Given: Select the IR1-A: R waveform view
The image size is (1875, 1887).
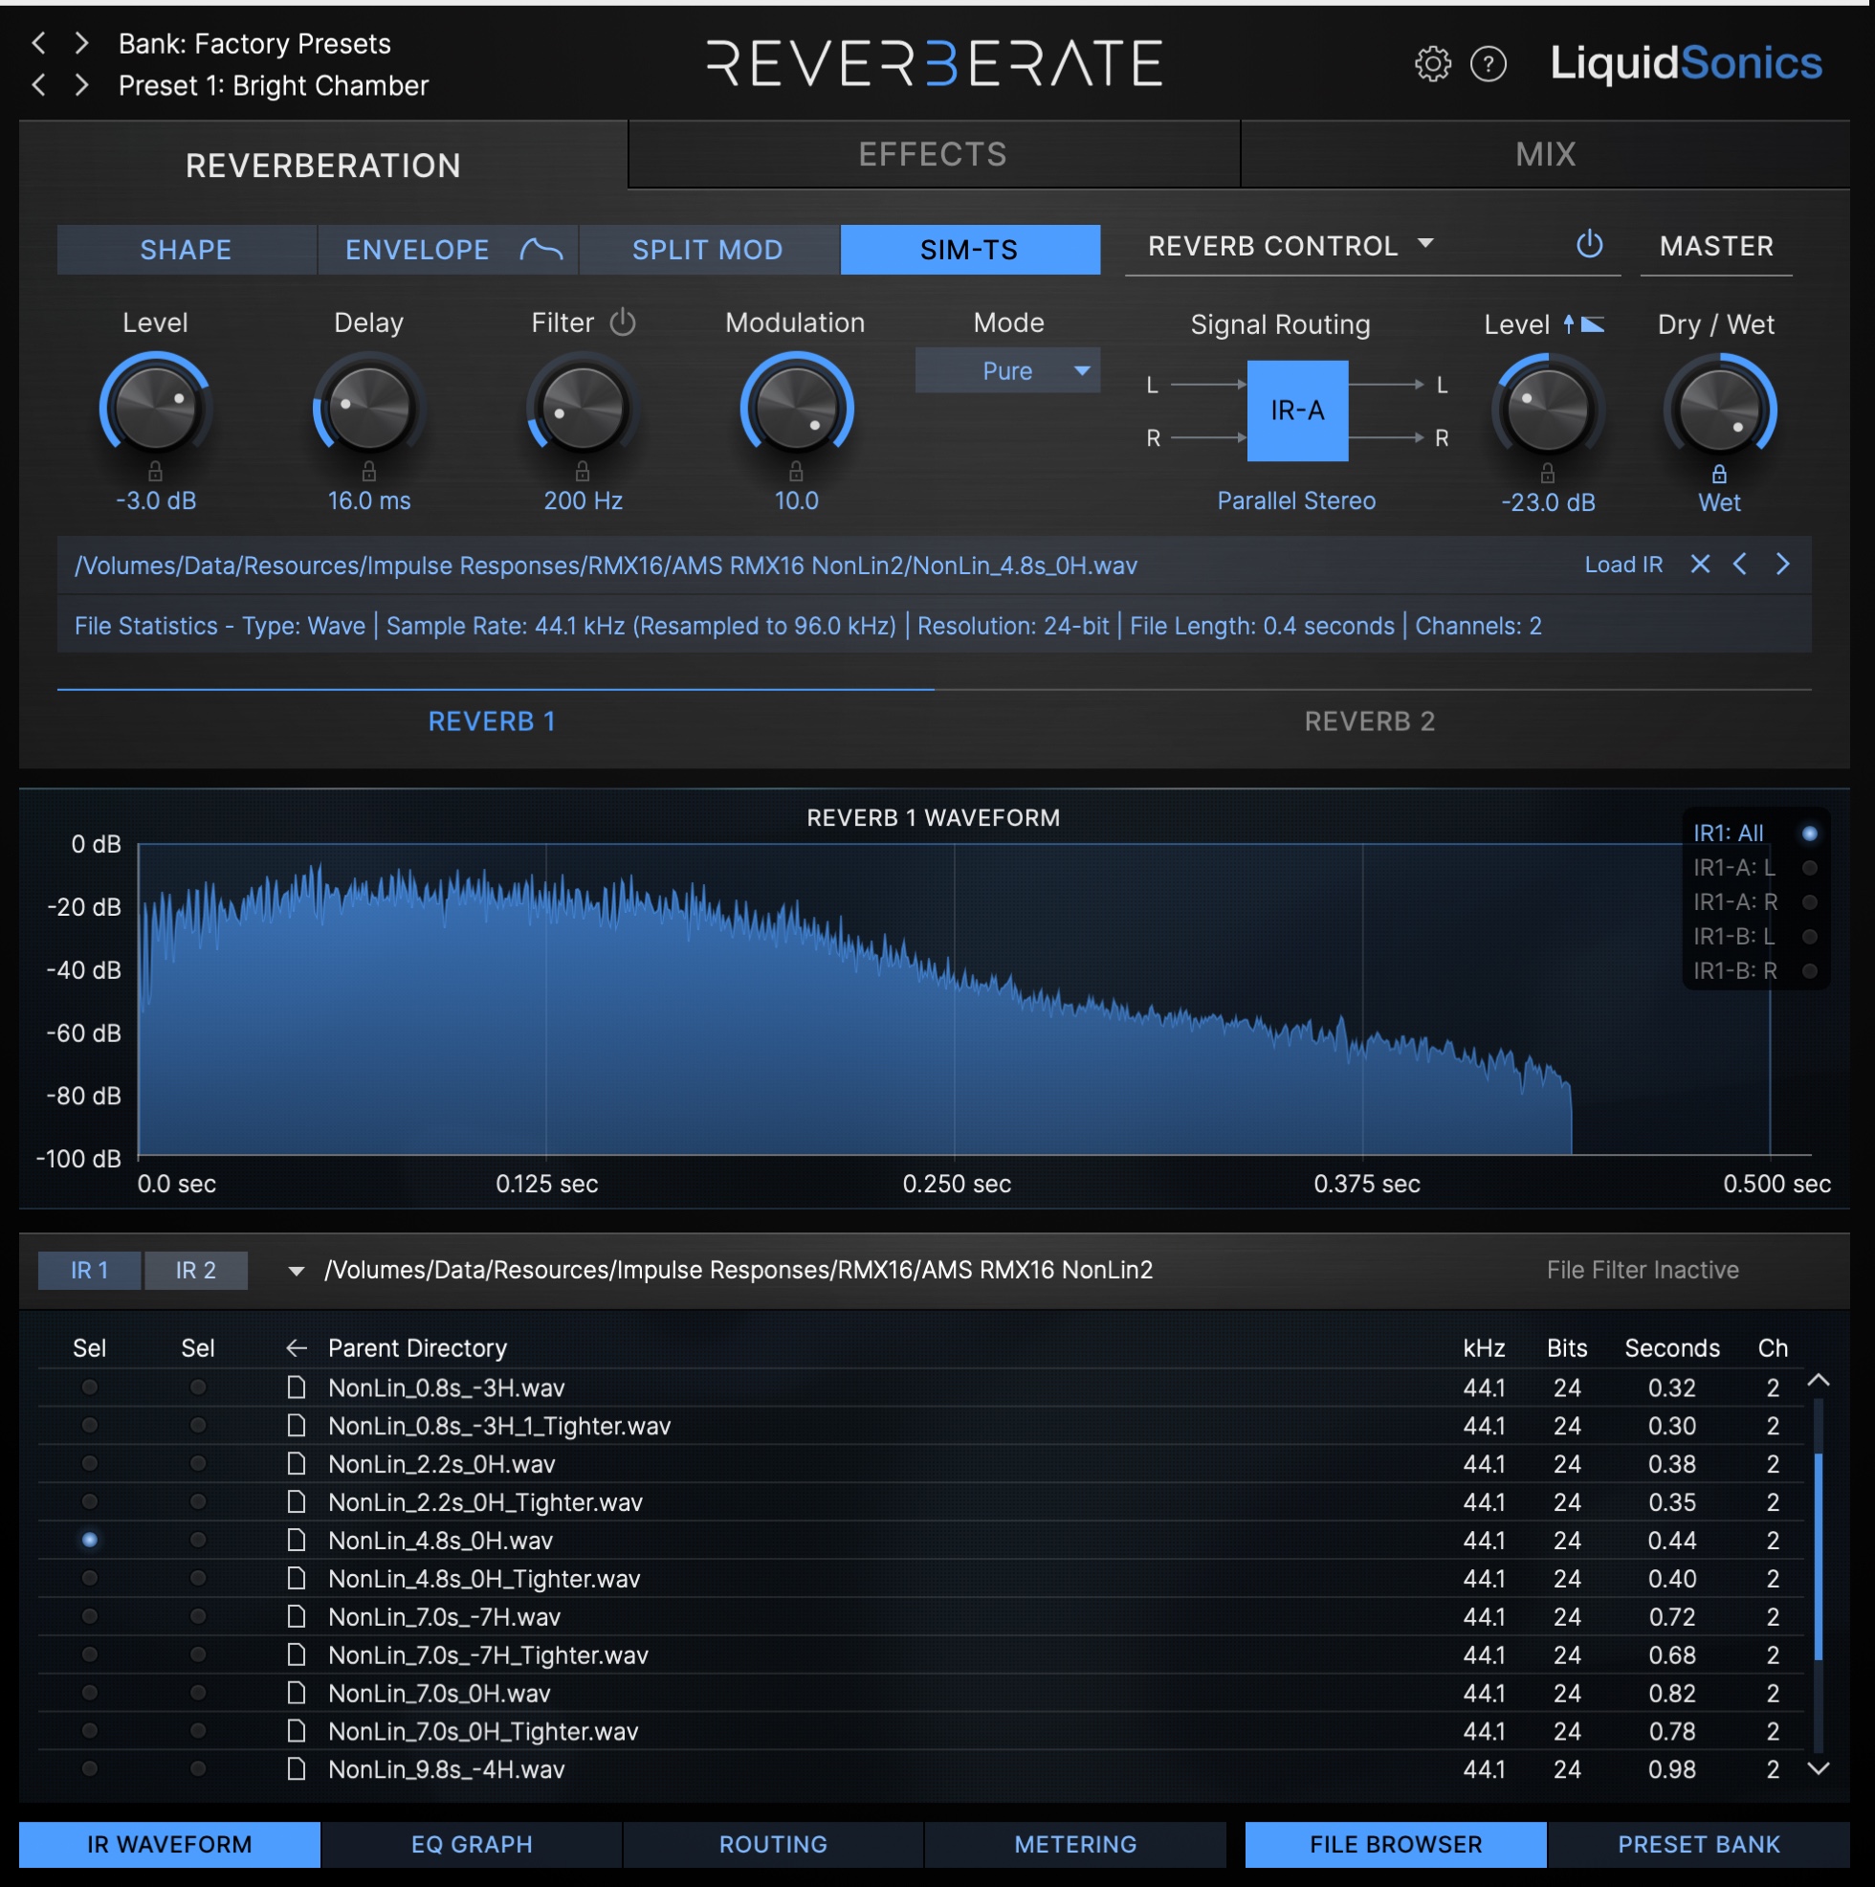Looking at the screenshot, I should (1810, 901).
